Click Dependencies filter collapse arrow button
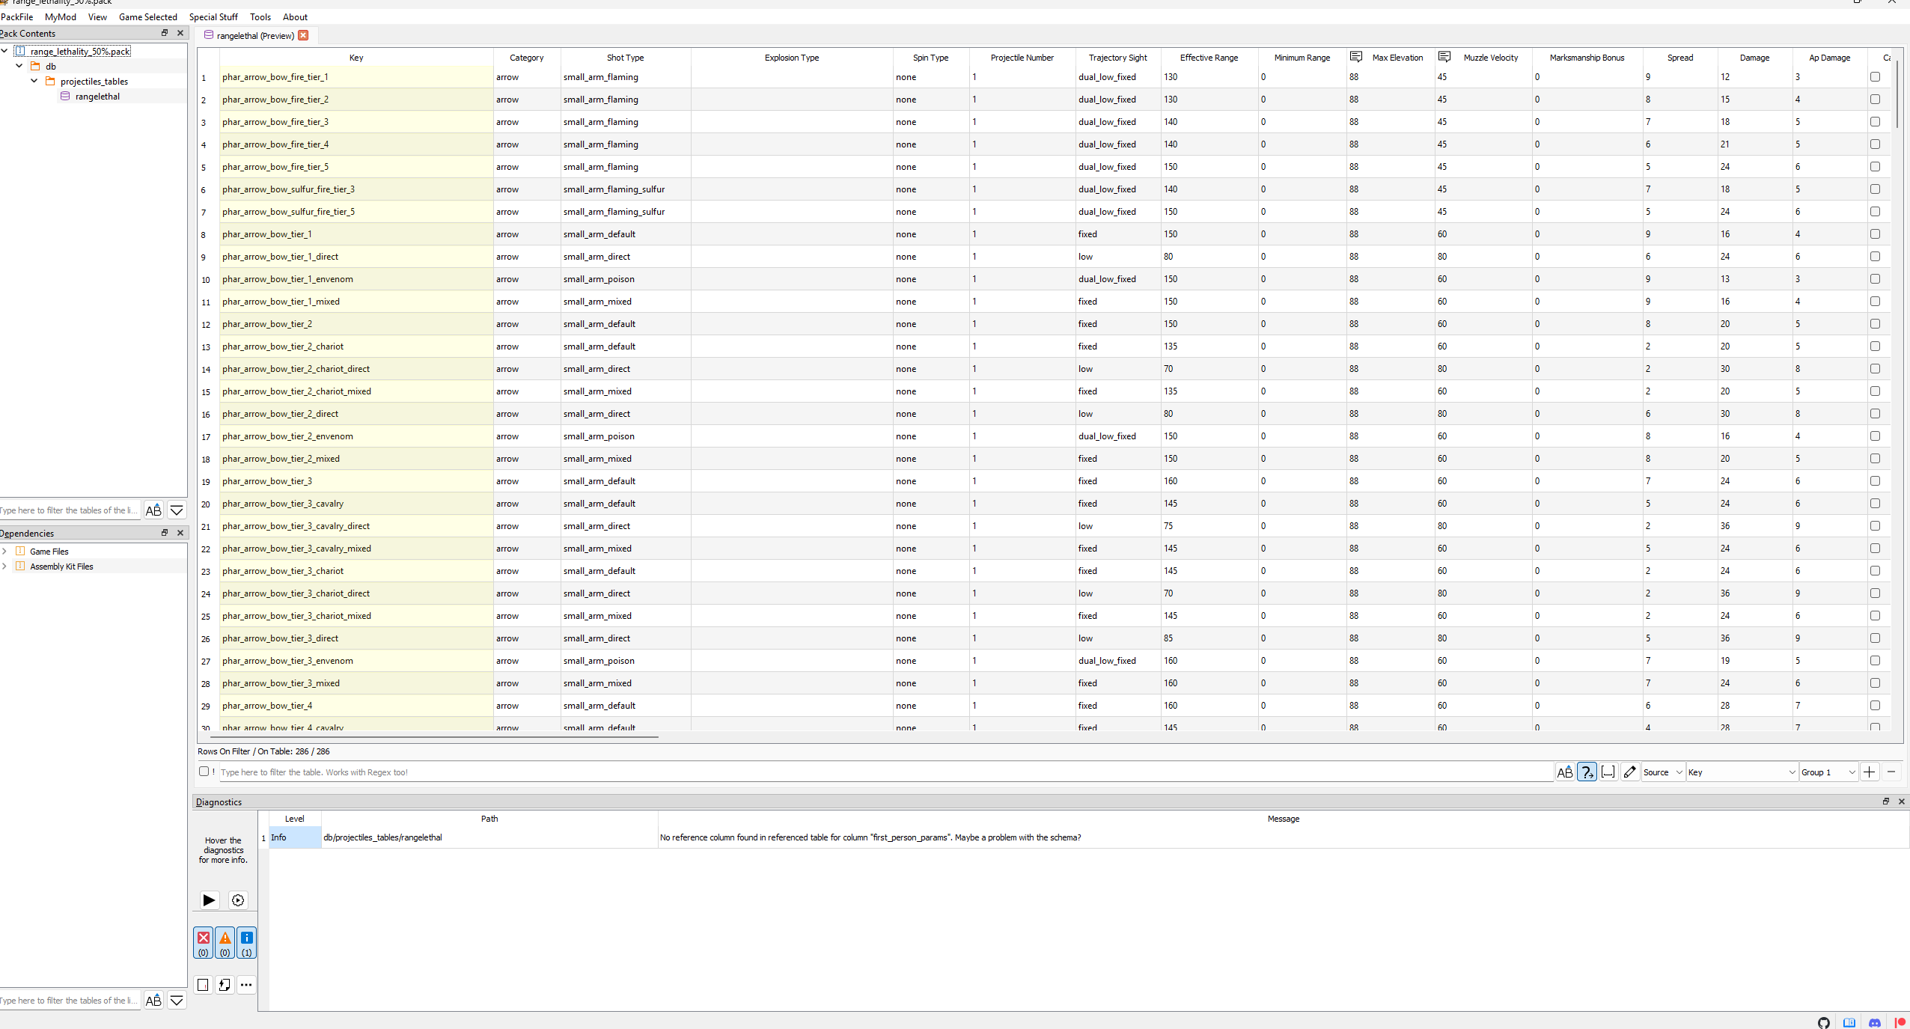This screenshot has height=1029, width=1910. click(x=177, y=1001)
